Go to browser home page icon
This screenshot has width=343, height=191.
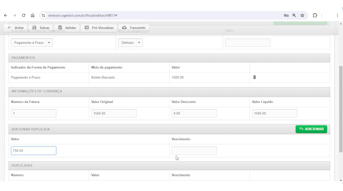pos(33,16)
